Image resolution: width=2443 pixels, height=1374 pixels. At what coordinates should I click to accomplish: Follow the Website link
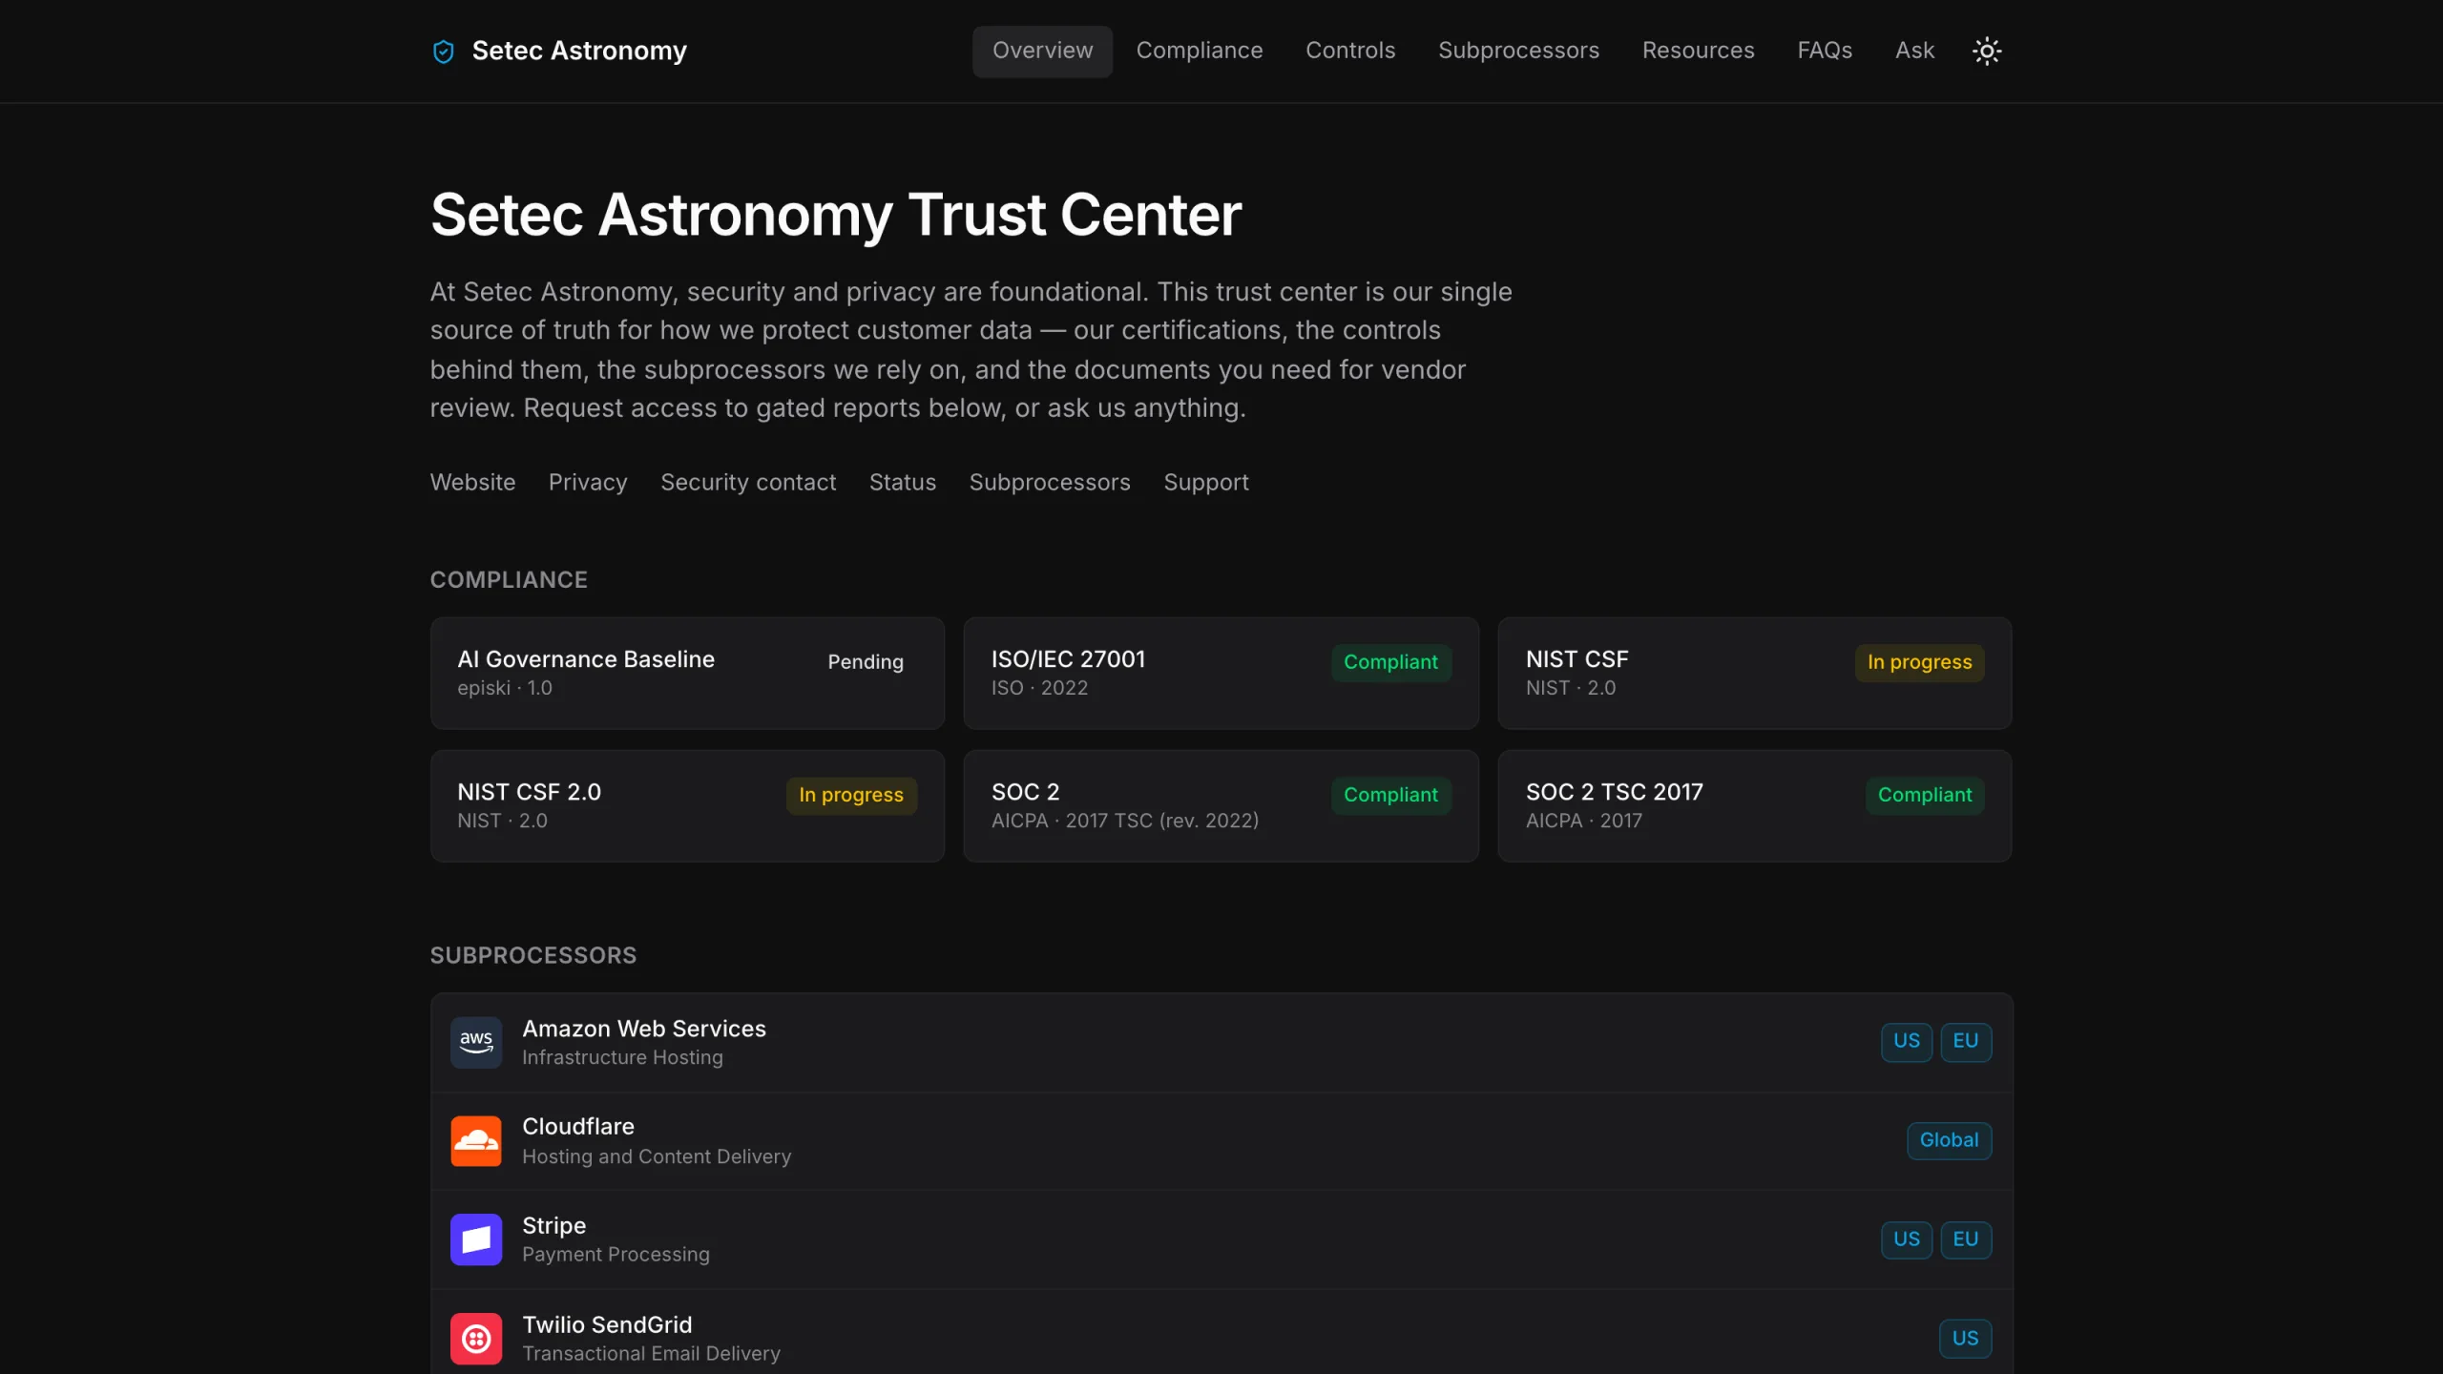[472, 483]
